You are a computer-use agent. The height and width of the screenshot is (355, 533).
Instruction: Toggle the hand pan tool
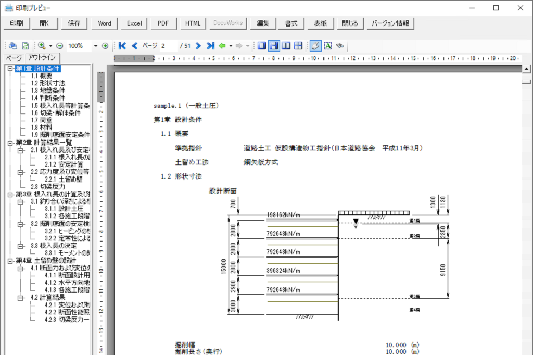(x=315, y=46)
